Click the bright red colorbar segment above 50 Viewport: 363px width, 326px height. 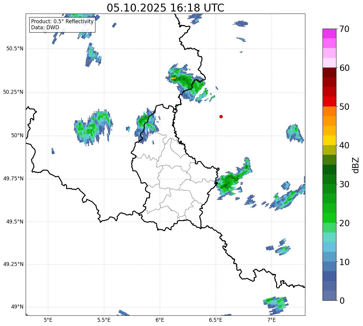click(329, 101)
